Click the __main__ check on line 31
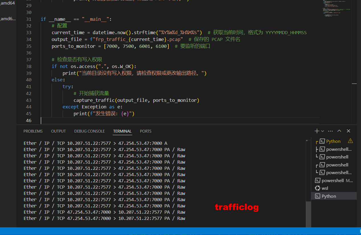Viewport: 361px width, 235px height. click(x=76, y=19)
